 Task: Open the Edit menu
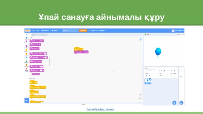click(x=45, y=30)
